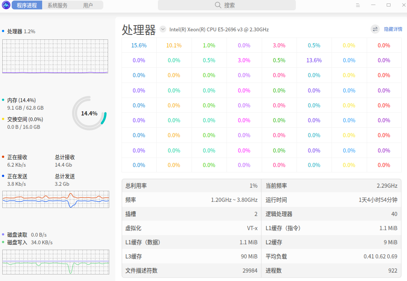Click the 文件描述符数 29984 row

pos(192,271)
